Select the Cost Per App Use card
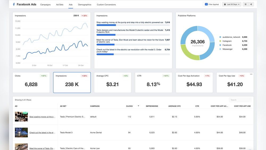Image resolution: width=266 pixels, height=150 pixels. point(235,83)
